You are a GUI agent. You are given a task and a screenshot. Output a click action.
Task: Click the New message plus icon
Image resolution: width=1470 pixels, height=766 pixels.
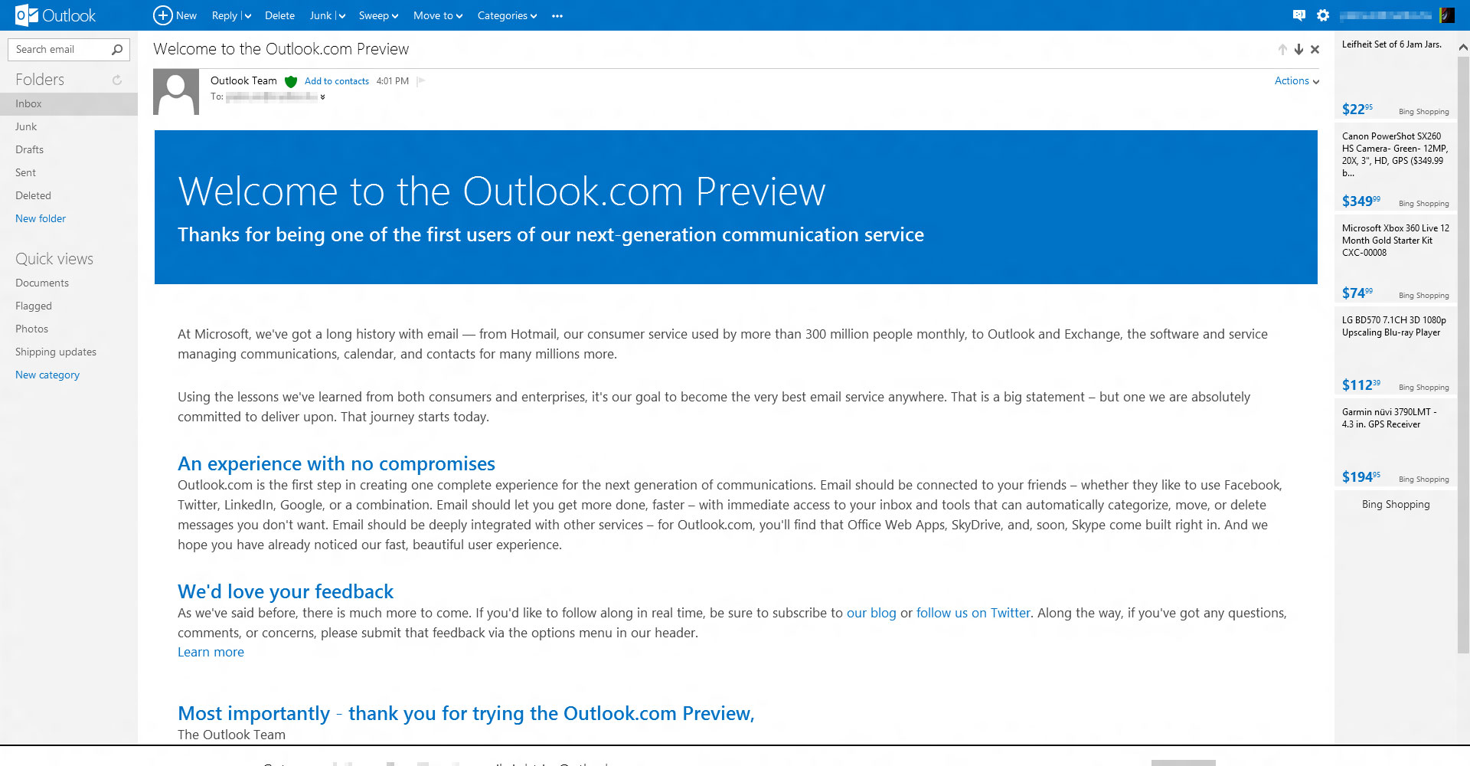pos(162,15)
